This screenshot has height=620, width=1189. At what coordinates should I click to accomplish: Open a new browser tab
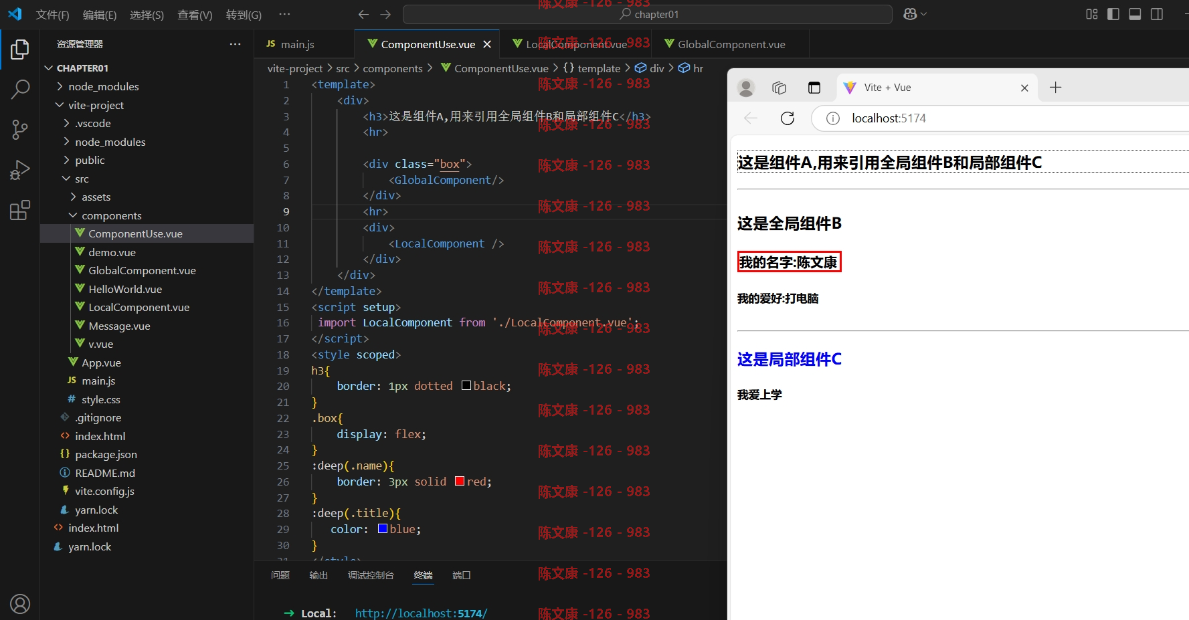pyautogui.click(x=1056, y=88)
